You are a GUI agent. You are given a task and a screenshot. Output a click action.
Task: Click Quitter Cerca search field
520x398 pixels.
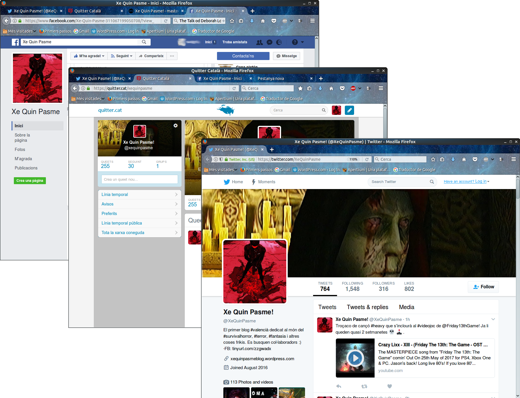[299, 110]
